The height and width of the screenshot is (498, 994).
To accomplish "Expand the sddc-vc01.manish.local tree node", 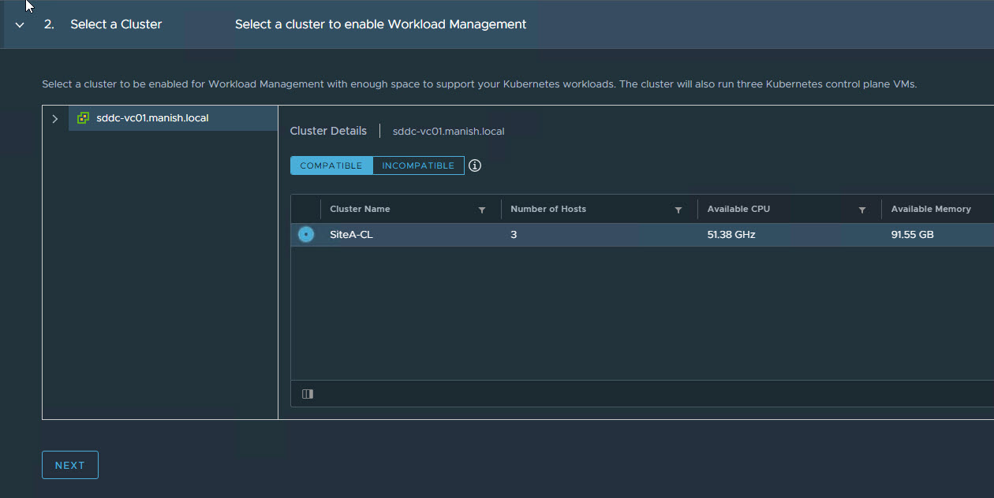I will [54, 119].
